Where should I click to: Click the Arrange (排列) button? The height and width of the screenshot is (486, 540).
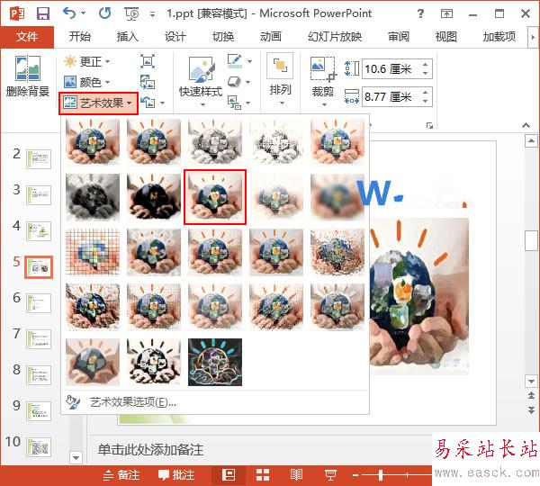(x=280, y=79)
